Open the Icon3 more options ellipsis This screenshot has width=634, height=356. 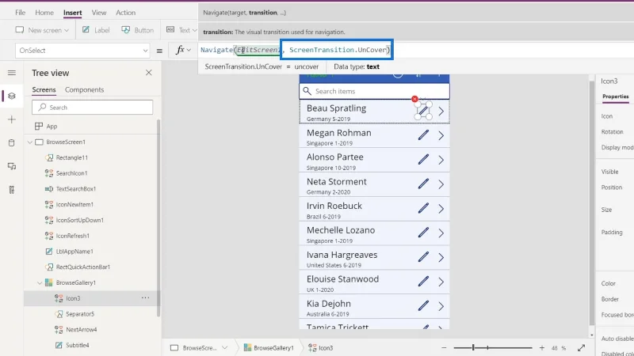[x=145, y=298]
